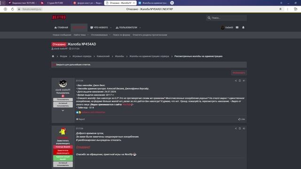Close the active Отказано browser tab

[x=134, y=3]
